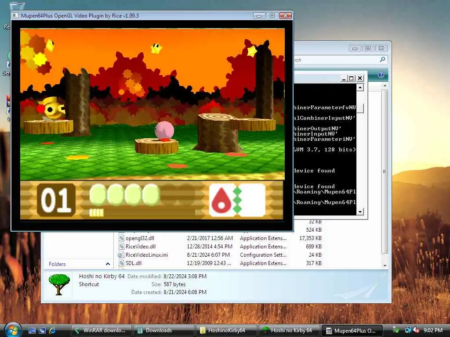This screenshot has height=337, width=450.
Task: Click Hoshi no Kirby 64 name in details pane
Action: coord(102,276)
